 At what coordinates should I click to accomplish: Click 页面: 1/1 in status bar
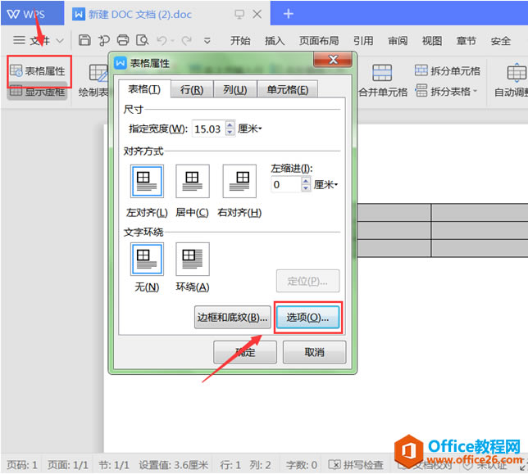(x=68, y=465)
